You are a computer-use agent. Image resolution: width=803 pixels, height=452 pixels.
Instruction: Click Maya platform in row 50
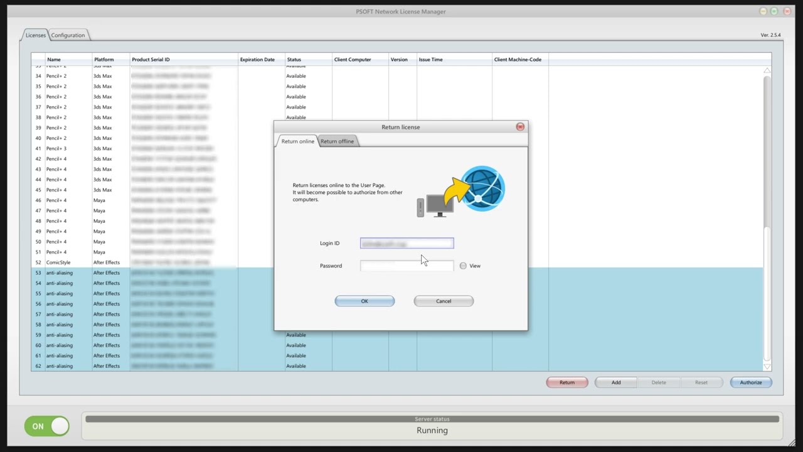point(99,242)
